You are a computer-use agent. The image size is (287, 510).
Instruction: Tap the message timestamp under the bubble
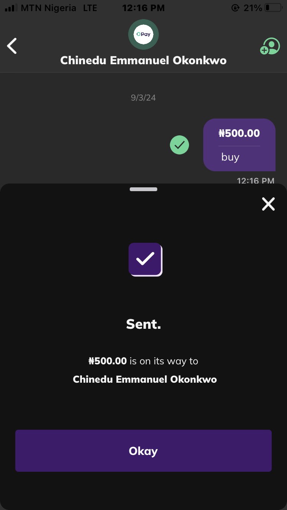tap(255, 180)
